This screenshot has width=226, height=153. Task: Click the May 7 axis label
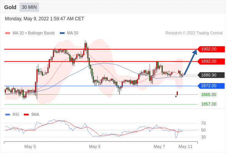pyautogui.click(x=159, y=146)
